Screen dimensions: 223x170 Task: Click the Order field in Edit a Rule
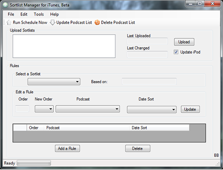point(22,109)
